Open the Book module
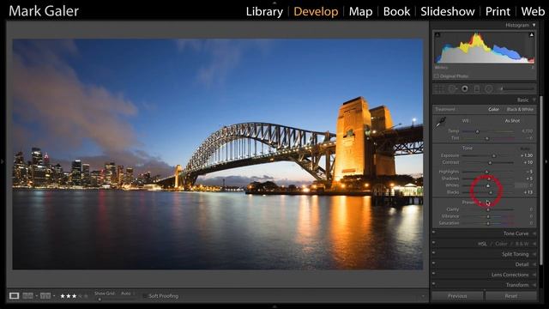549x309 pixels. coord(396,11)
